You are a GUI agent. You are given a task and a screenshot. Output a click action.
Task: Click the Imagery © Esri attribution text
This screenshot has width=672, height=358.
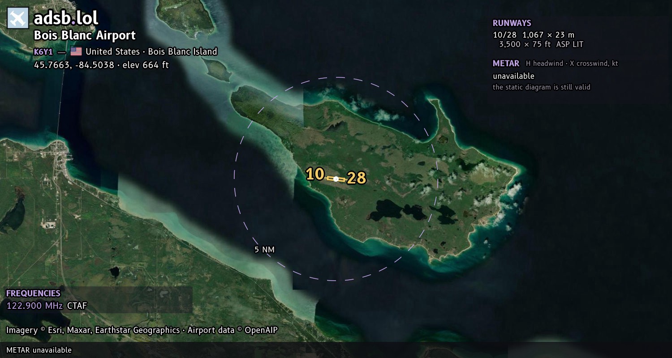pyautogui.click(x=142, y=330)
